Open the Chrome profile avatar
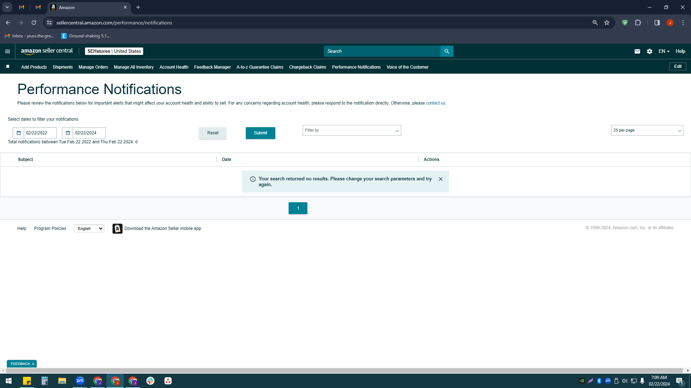 pyautogui.click(x=670, y=23)
